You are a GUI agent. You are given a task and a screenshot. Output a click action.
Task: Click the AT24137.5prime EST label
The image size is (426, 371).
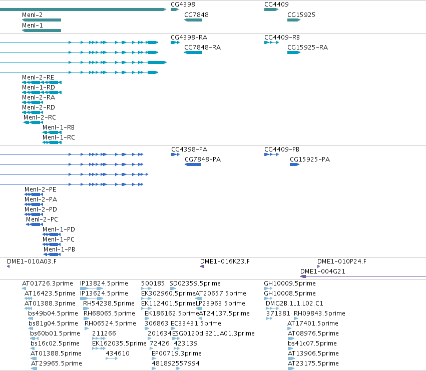pos(224,313)
